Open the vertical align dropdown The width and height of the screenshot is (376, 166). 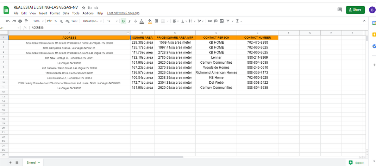(184, 21)
